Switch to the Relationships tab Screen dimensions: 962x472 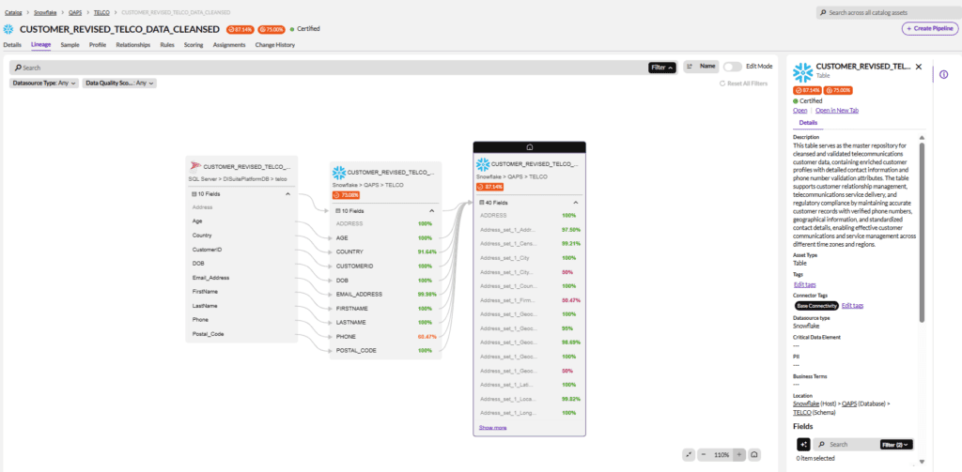tap(132, 44)
